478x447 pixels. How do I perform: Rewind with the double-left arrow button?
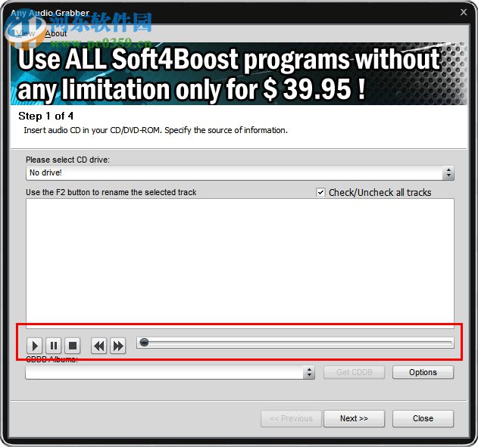pos(99,346)
